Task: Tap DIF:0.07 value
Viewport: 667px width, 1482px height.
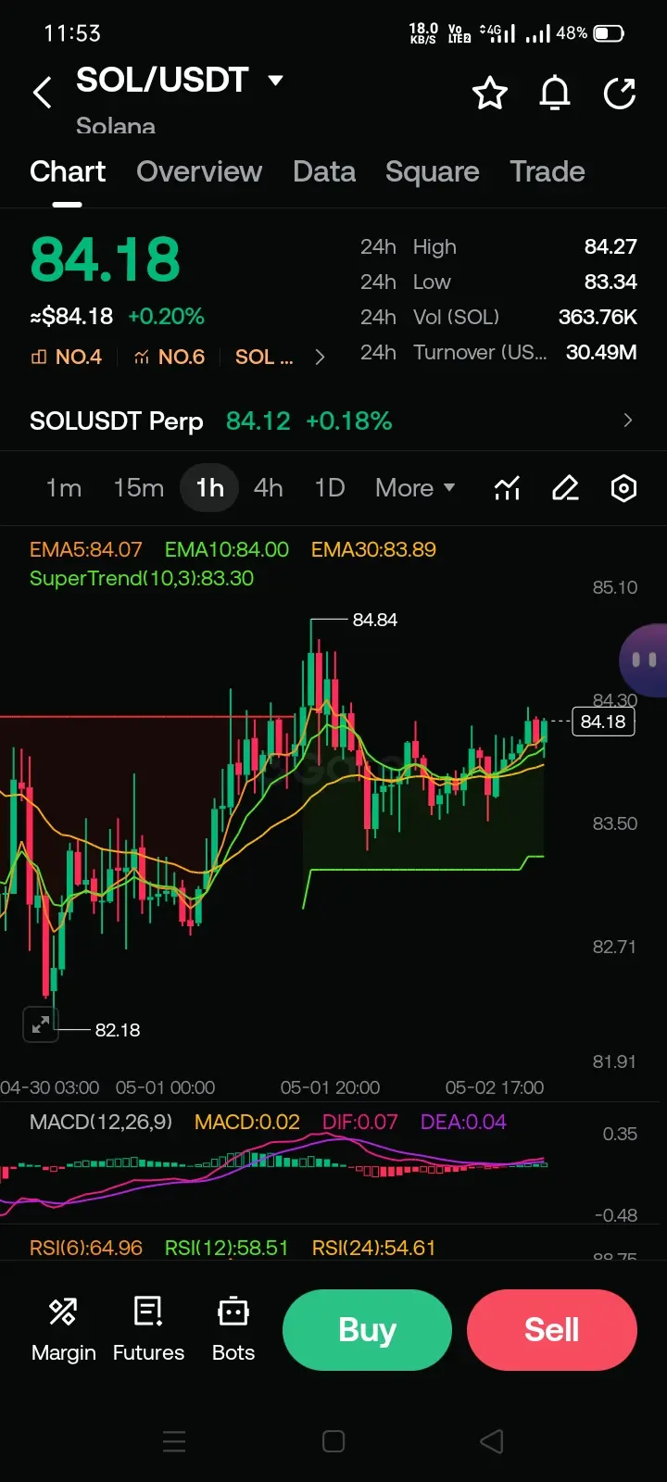Action: (x=359, y=1122)
